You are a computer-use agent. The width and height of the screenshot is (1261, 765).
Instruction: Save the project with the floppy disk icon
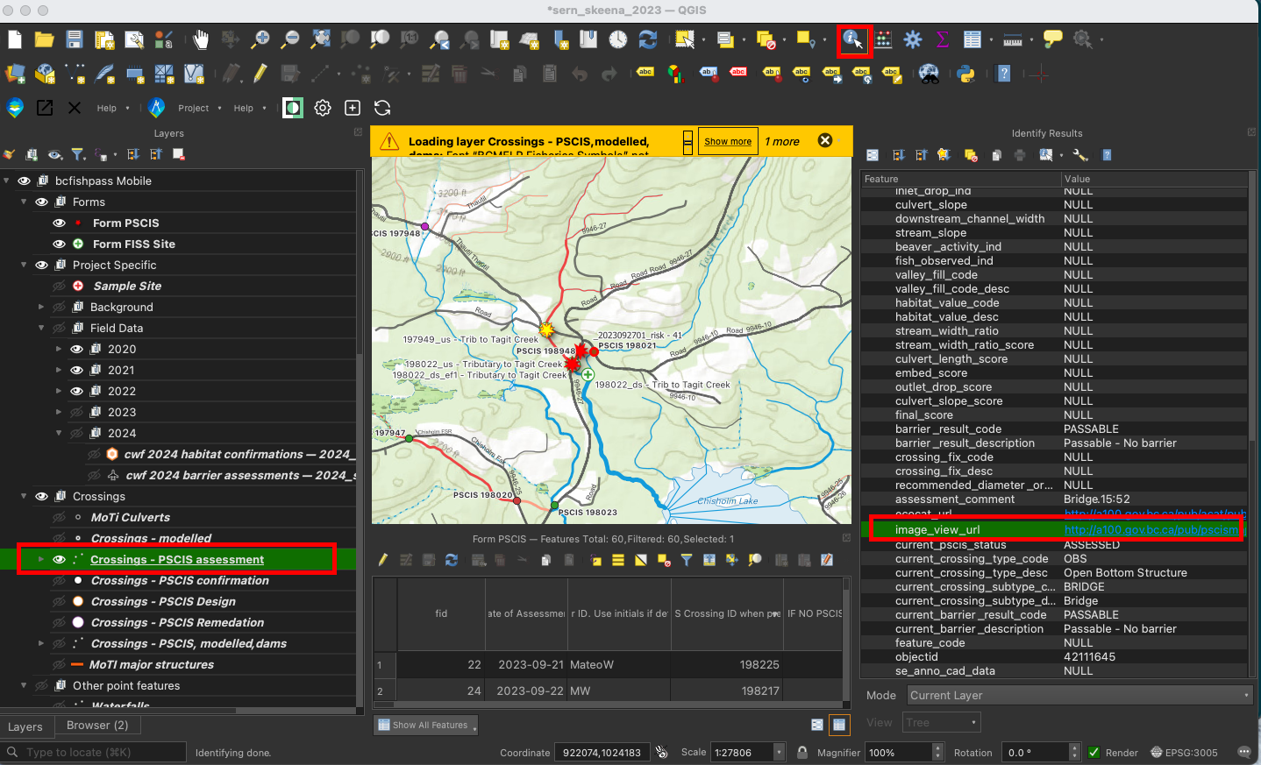click(x=75, y=39)
